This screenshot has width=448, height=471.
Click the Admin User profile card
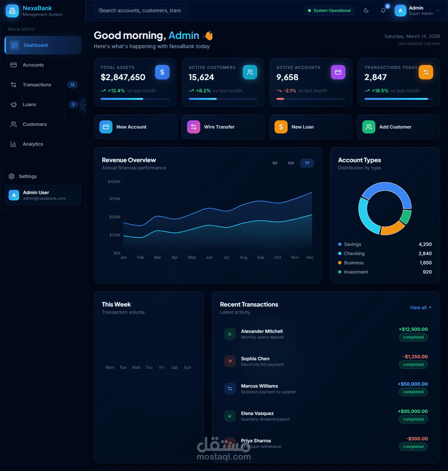(43, 195)
